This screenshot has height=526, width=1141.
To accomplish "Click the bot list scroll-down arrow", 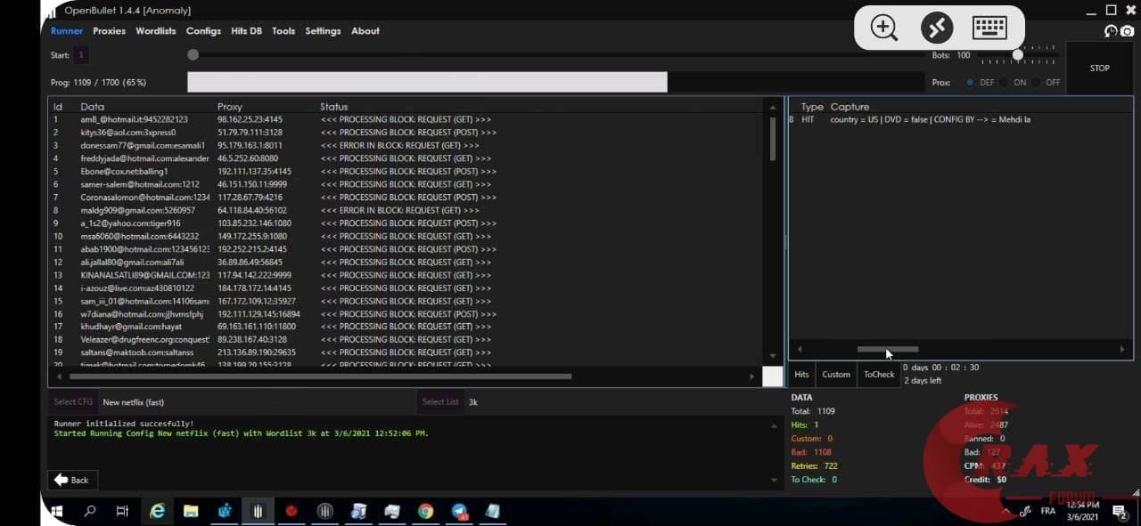I will pos(773,357).
